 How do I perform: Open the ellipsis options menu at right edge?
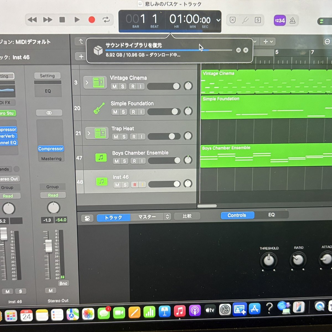click(x=327, y=41)
